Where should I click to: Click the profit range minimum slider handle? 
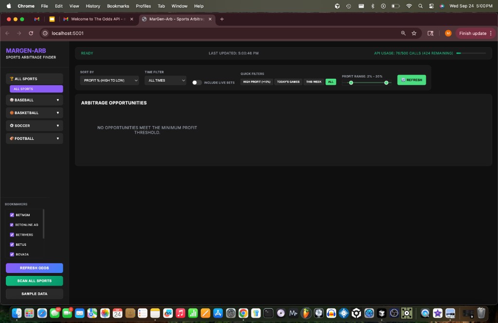351,83
